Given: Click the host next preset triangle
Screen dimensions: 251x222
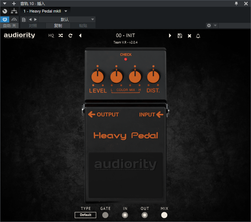Looking at the screenshot, I should (x=35, y=20).
